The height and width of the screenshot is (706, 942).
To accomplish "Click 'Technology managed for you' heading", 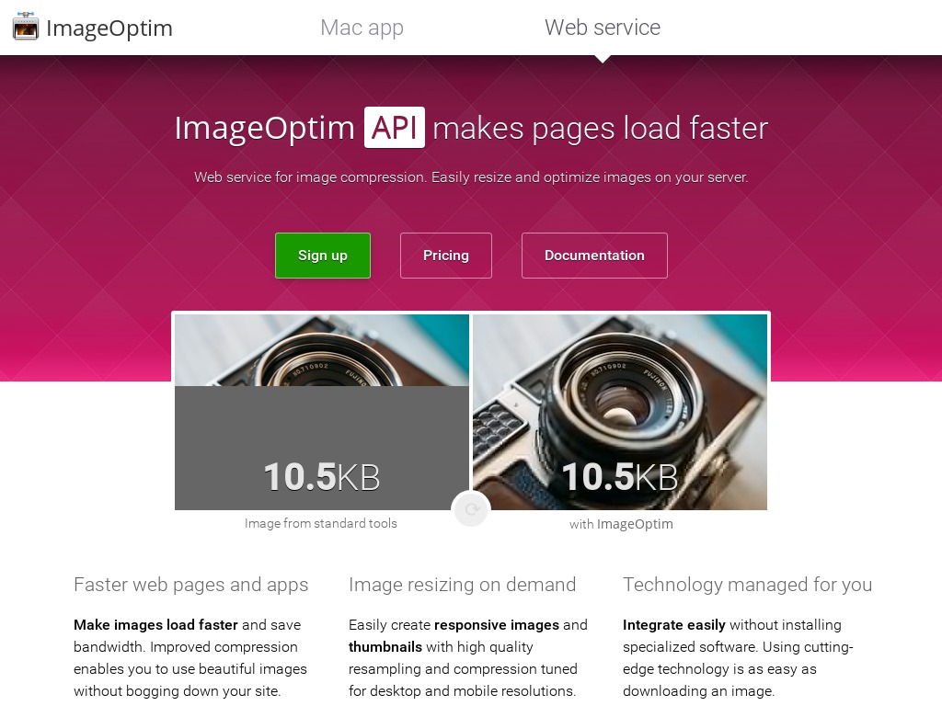I will click(747, 585).
